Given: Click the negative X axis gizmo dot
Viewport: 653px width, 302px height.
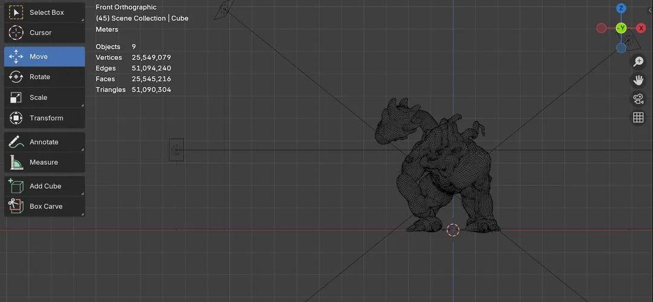Looking at the screenshot, I should [x=601, y=28].
